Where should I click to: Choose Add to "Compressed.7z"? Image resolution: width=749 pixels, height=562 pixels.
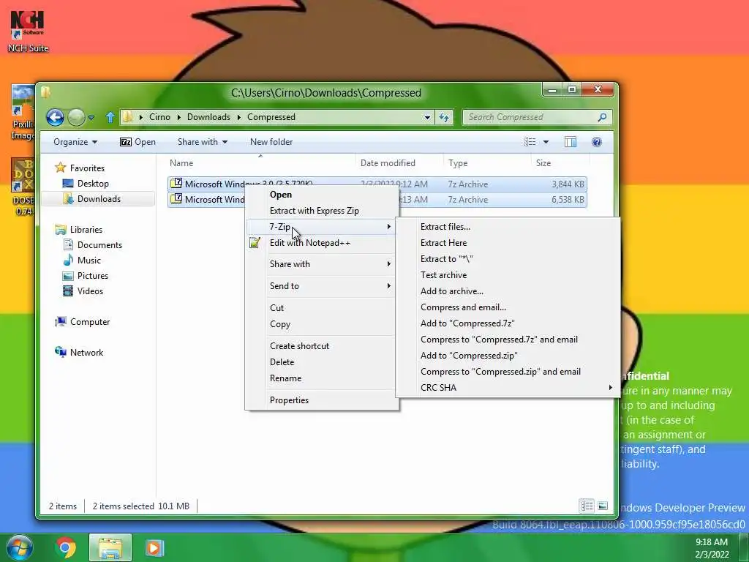pyautogui.click(x=508, y=323)
